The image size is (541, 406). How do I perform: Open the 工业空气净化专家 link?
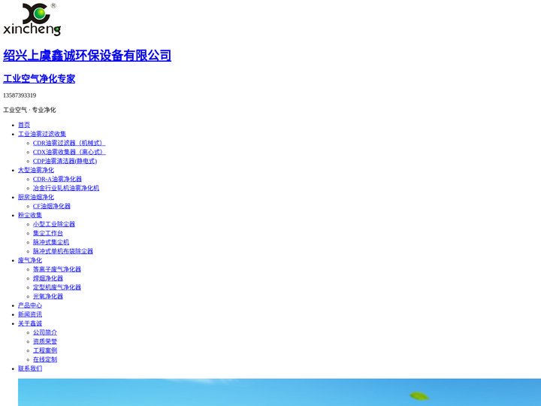[x=39, y=79]
